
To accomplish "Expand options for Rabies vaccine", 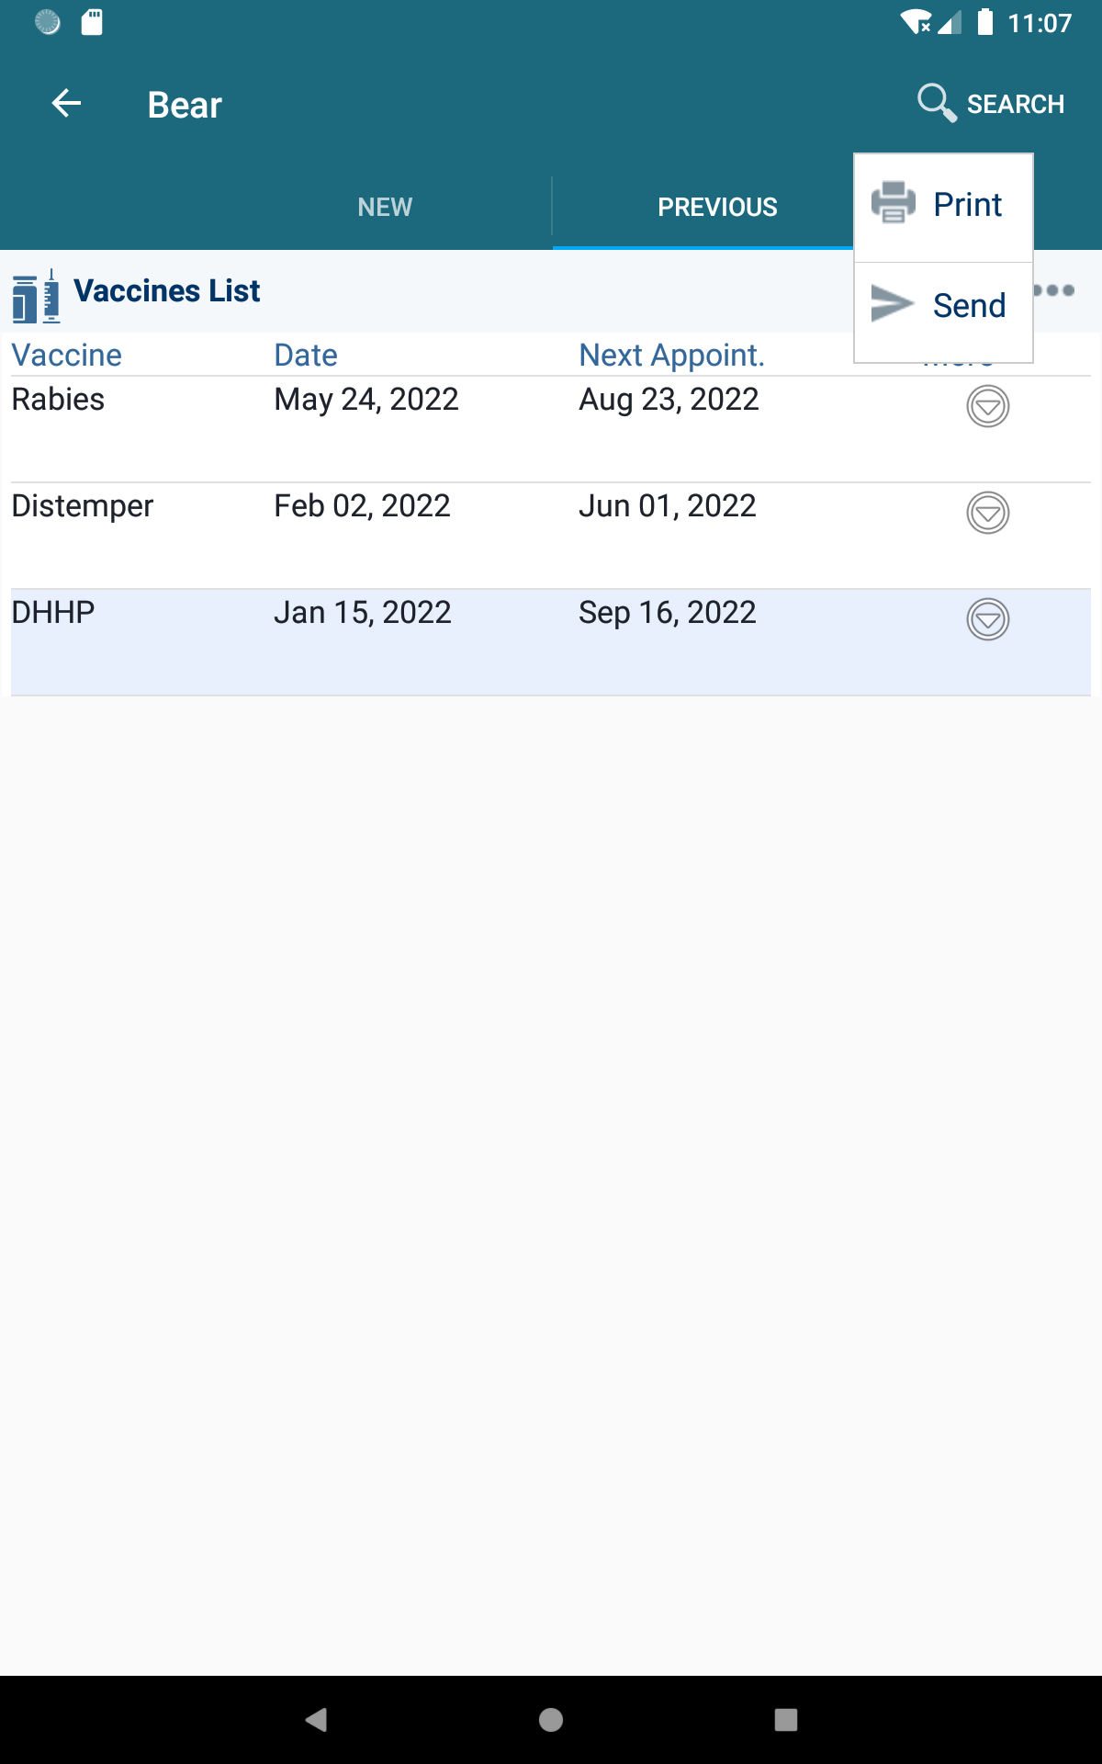I will coord(988,406).
